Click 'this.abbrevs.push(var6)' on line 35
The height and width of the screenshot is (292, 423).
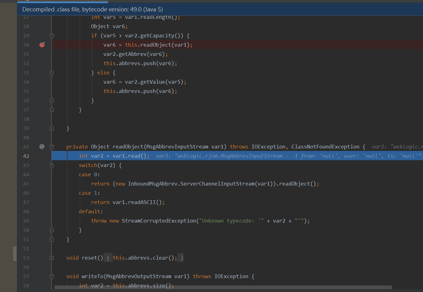tap(139, 91)
